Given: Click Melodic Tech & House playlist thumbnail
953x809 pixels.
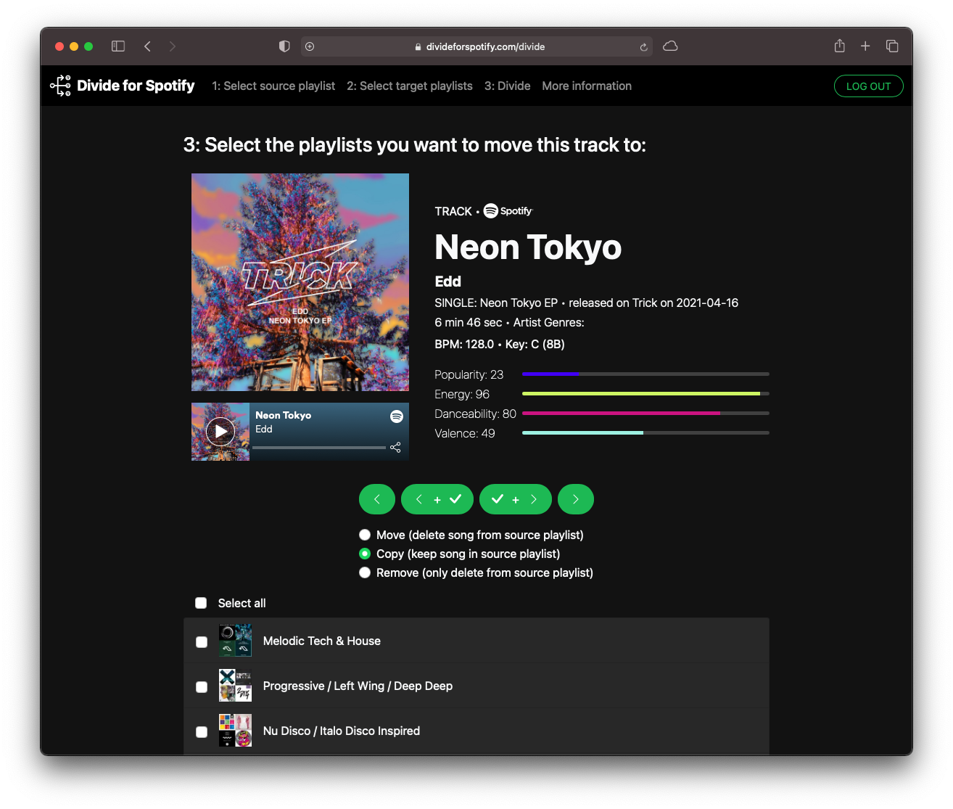Looking at the screenshot, I should [235, 641].
